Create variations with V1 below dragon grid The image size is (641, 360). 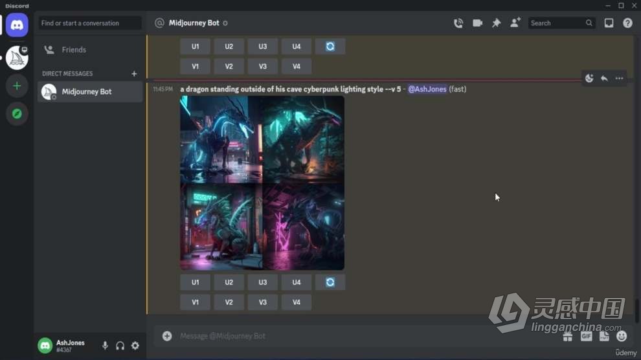coord(195,302)
